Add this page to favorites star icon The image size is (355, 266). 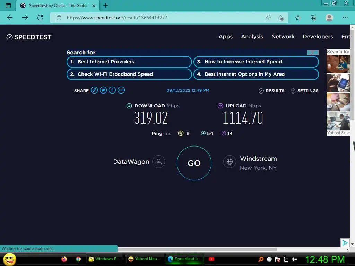tap(281, 18)
